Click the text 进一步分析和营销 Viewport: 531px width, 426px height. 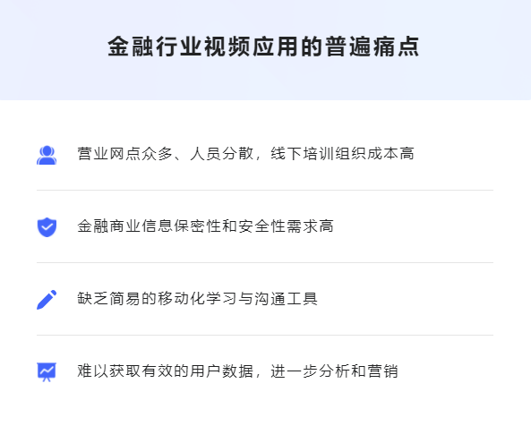pyautogui.click(x=334, y=371)
